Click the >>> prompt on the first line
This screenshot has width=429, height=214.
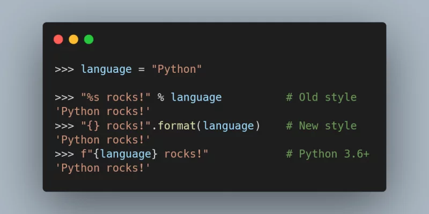[64, 70]
